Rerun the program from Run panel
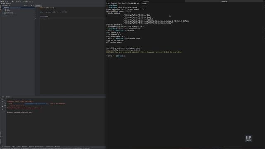 pos(3,99)
